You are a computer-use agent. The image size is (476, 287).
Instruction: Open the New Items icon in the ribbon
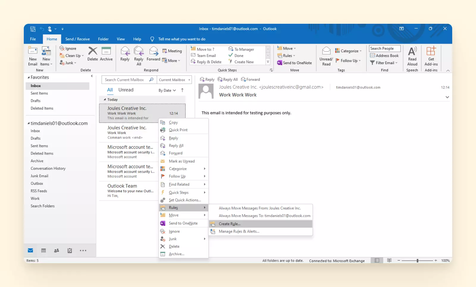[46, 56]
